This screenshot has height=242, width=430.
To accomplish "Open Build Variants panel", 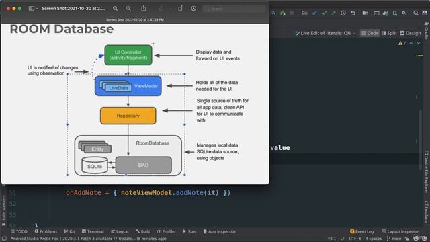I will coord(4,210).
